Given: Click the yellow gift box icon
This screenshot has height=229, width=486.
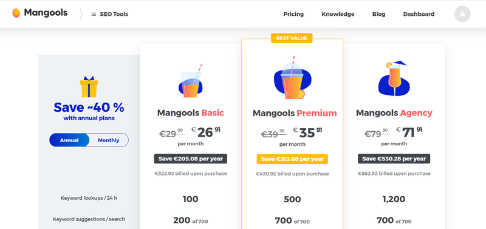Looking at the screenshot, I should 89,87.
